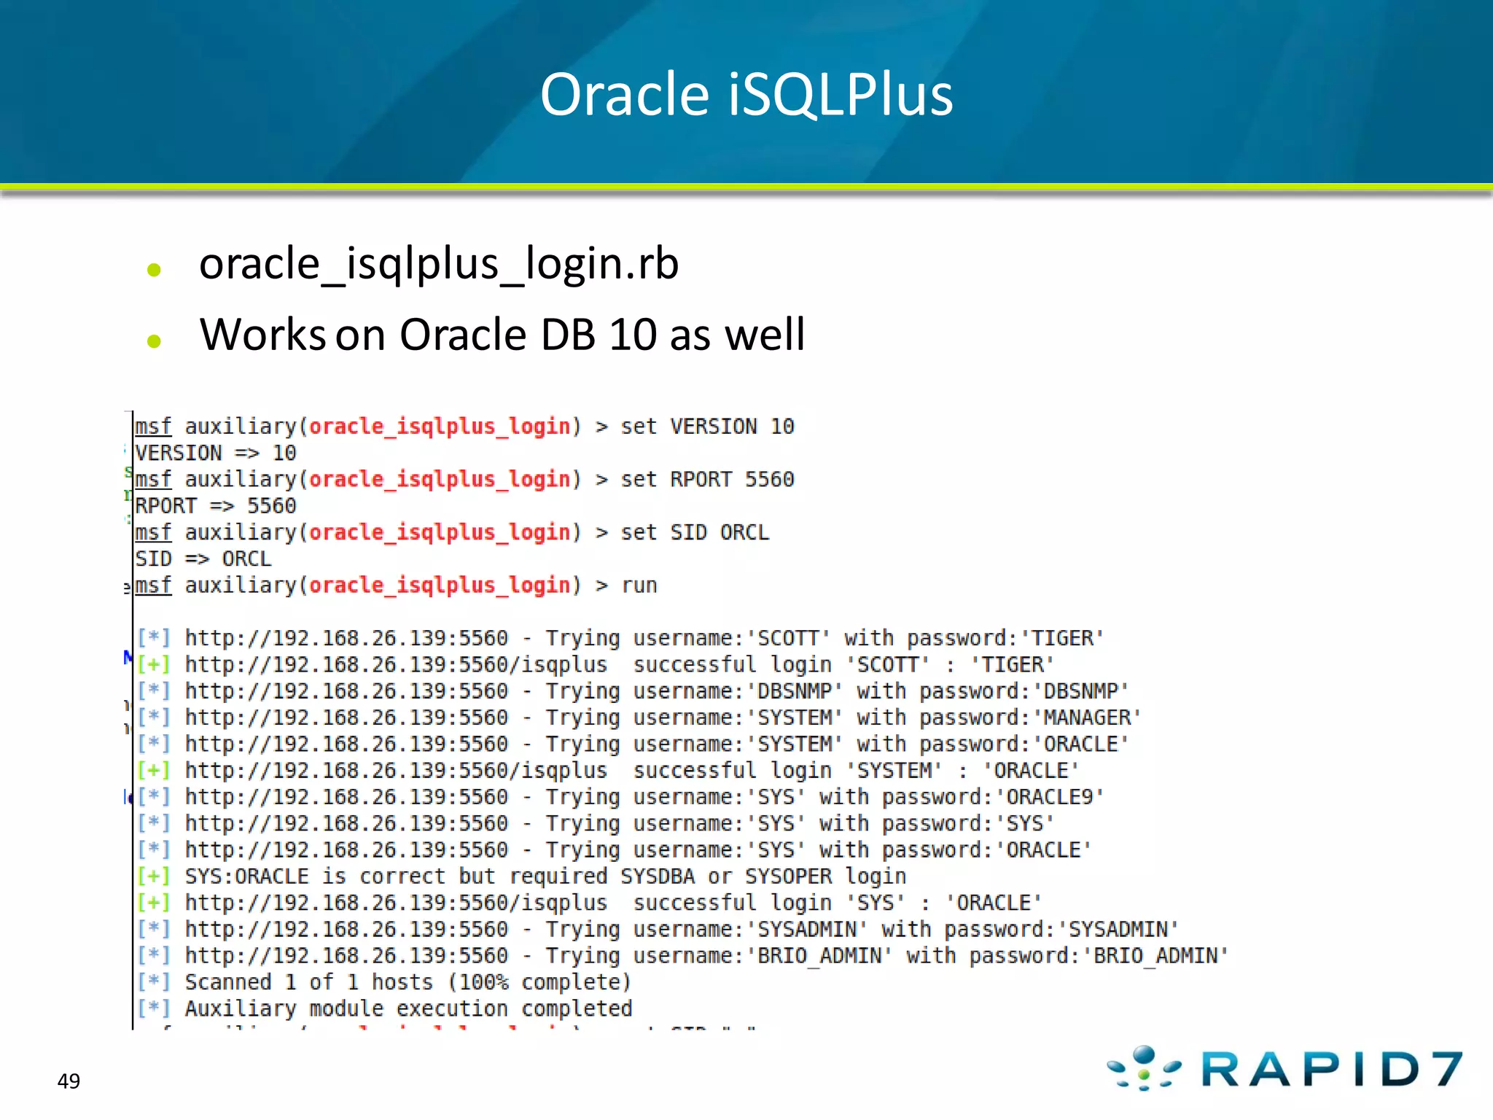Image resolution: width=1493 pixels, height=1120 pixels.
Task: Click 'Scanned 1 of 1 hosts (100% complete)'
Action: pos(385,983)
